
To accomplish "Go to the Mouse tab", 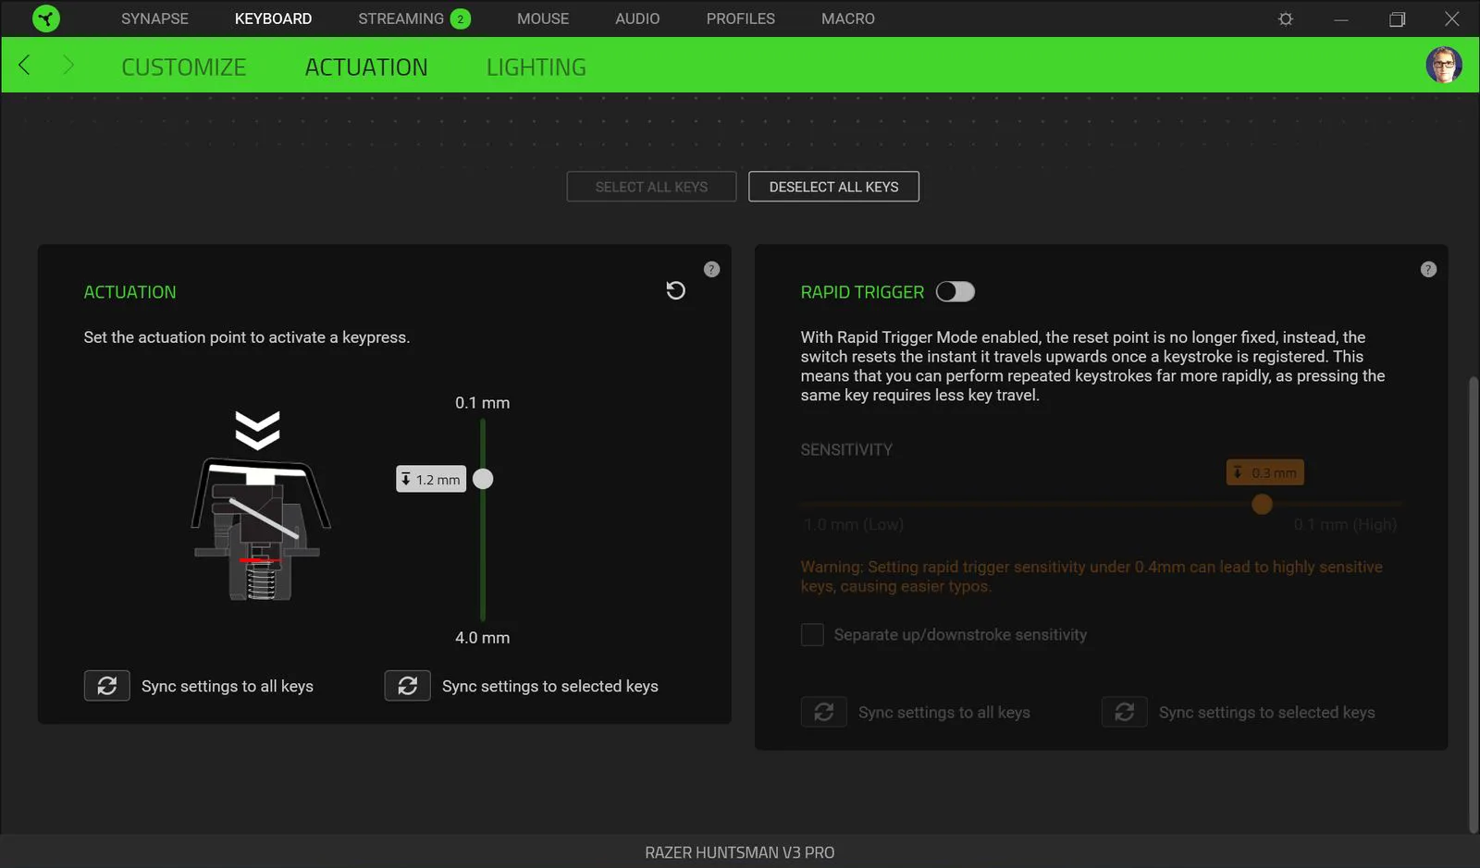I will [x=543, y=18].
